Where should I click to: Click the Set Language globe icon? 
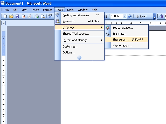click(108, 28)
